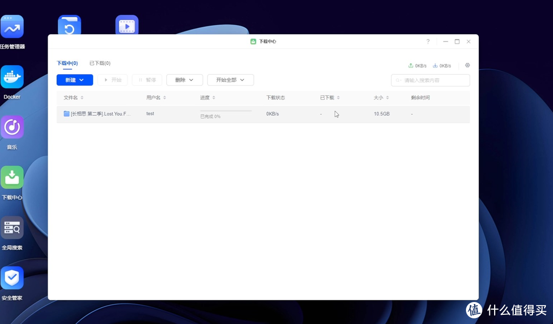Launch 音乐 (Music) from the sidebar

pos(12,127)
